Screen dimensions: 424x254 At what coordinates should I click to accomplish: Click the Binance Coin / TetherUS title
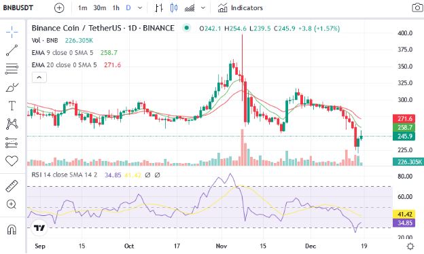click(x=103, y=28)
